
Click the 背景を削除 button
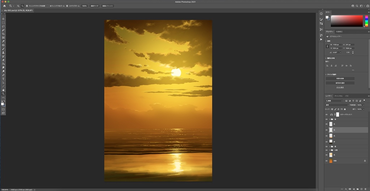340,78
